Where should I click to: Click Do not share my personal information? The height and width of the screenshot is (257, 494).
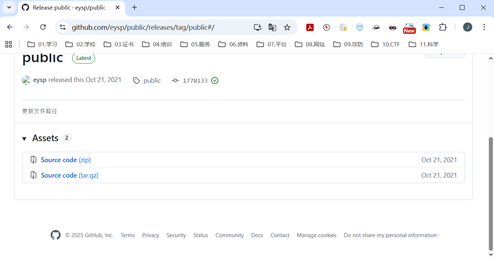click(x=390, y=235)
